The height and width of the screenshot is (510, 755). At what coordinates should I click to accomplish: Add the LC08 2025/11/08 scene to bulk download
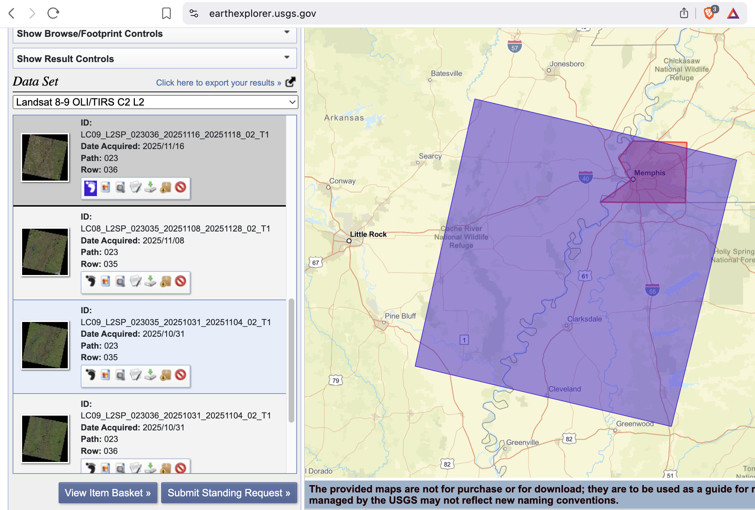pyautogui.click(x=165, y=281)
